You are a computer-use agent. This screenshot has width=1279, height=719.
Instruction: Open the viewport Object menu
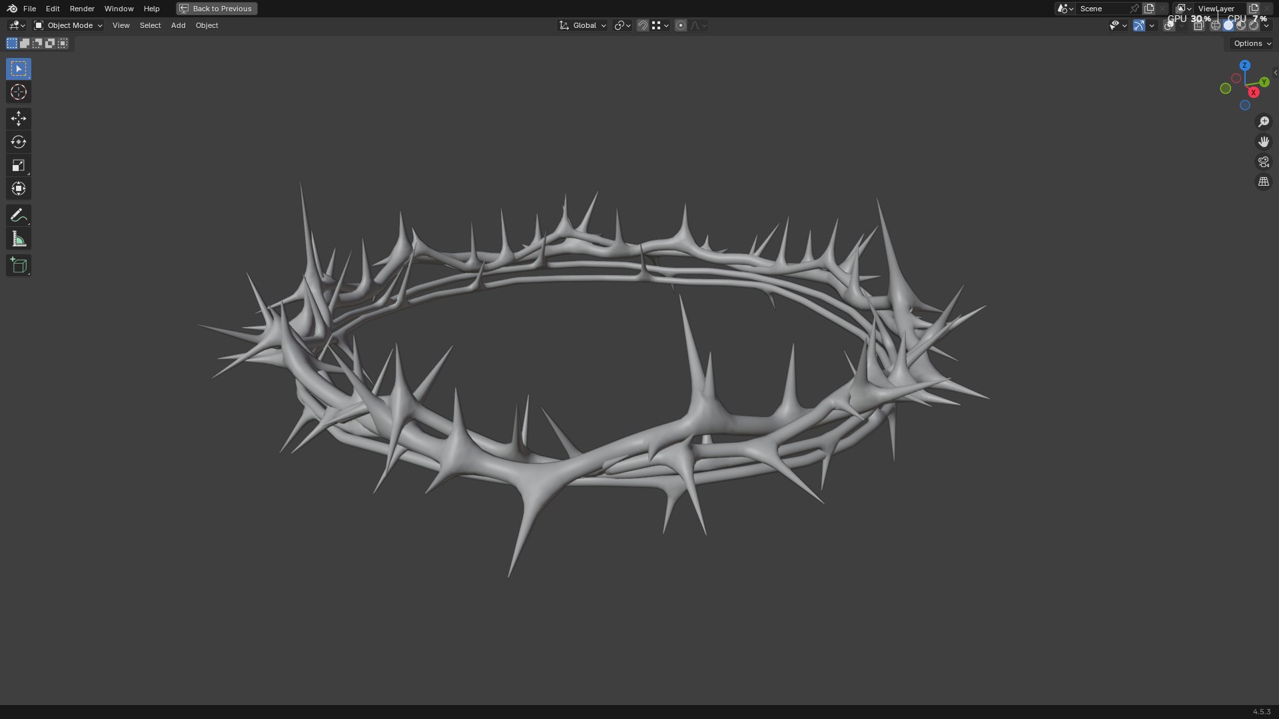(x=207, y=25)
